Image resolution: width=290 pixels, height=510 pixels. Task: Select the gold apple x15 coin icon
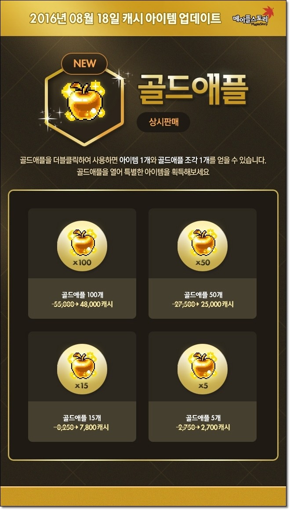(x=82, y=368)
